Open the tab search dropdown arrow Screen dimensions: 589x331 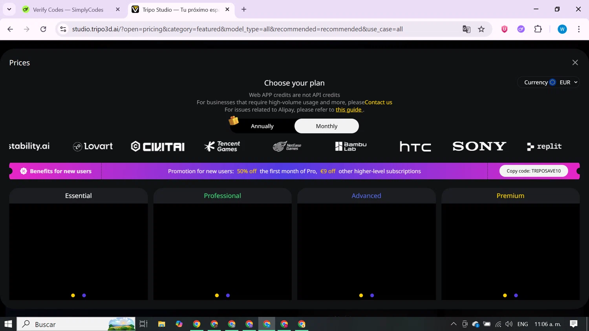[x=9, y=9]
